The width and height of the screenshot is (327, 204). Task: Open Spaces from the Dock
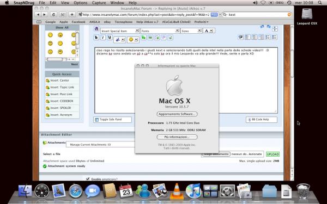[210, 191]
